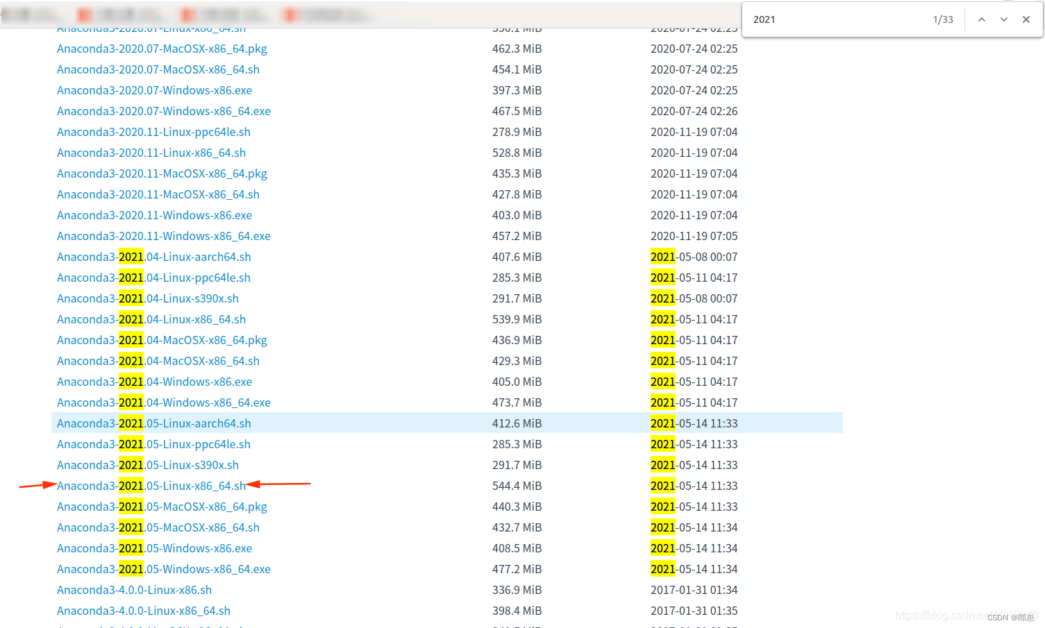The width and height of the screenshot is (1045, 628).
Task: Download Anaconda3-2021.05-MacOSX-x86_64.pkg
Action: click(x=162, y=507)
